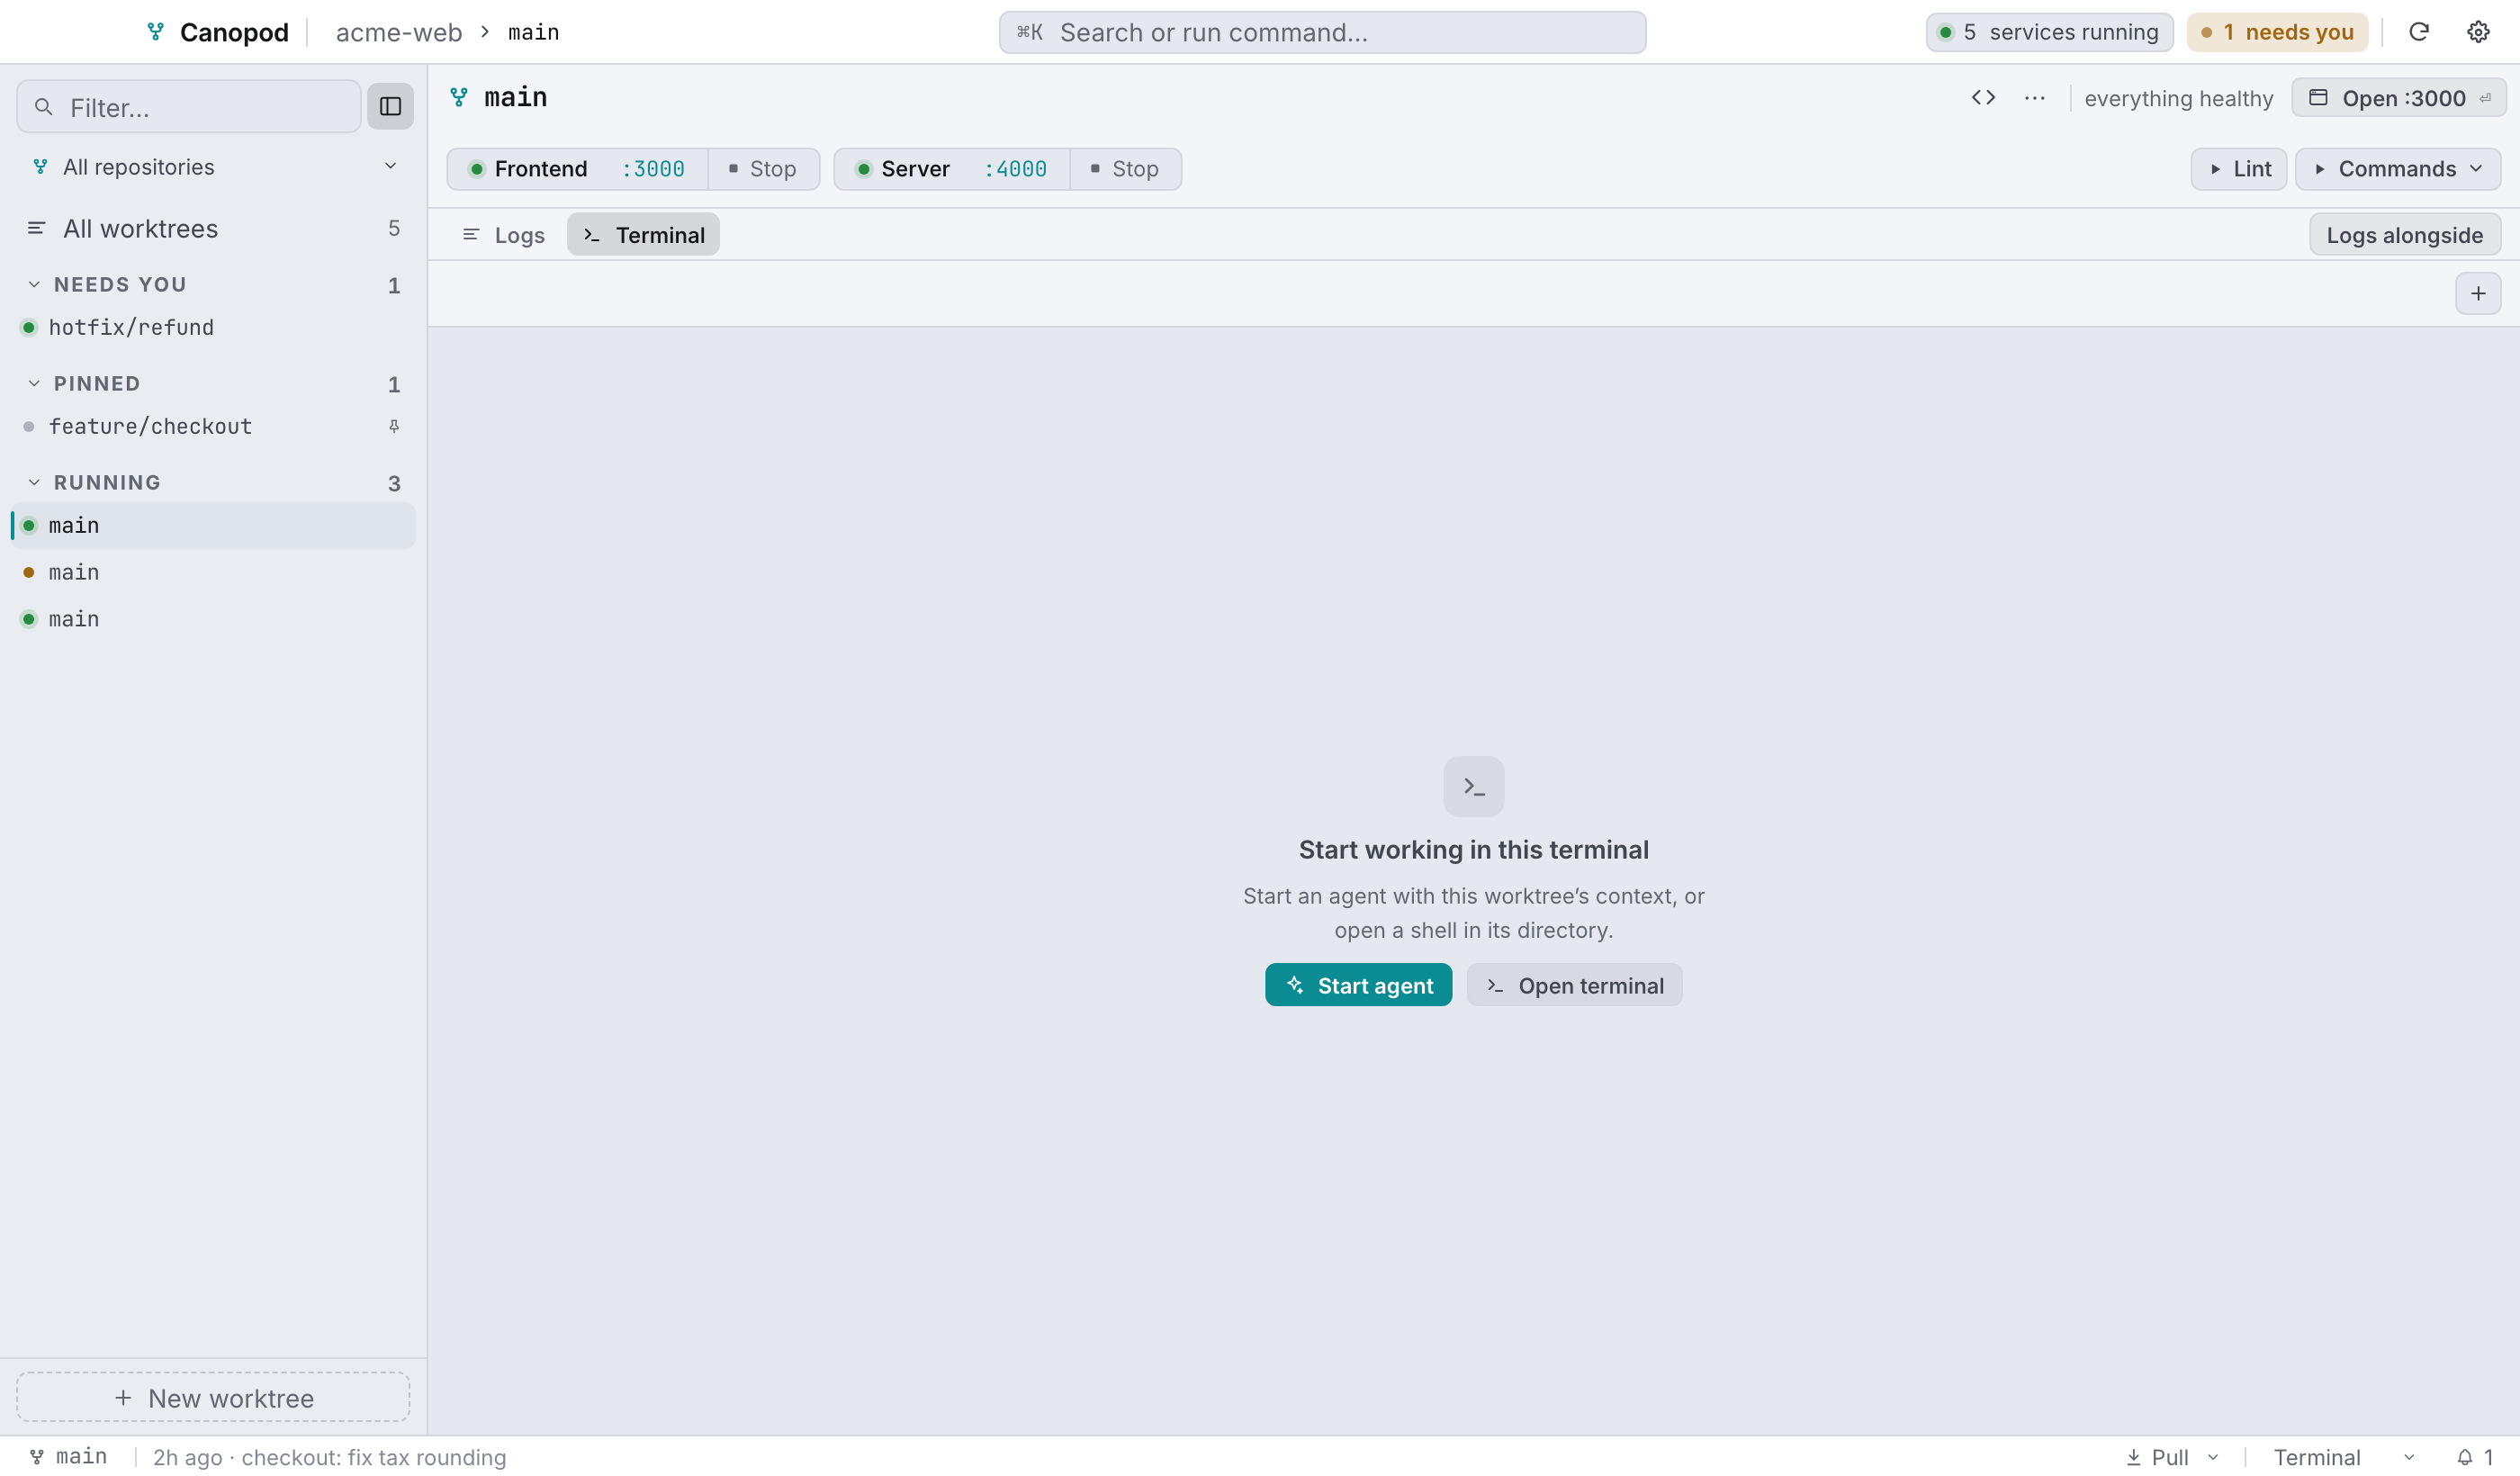Viewport: 2520px width, 1476px height.
Task: Switch to the Logs tab
Action: 504,235
